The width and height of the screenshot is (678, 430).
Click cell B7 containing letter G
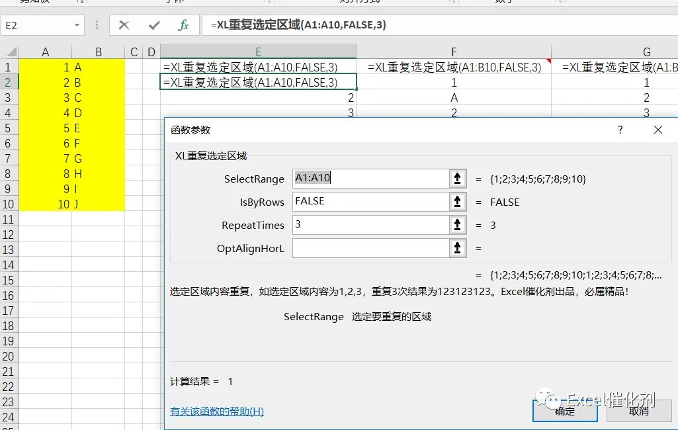pyautogui.click(x=99, y=158)
